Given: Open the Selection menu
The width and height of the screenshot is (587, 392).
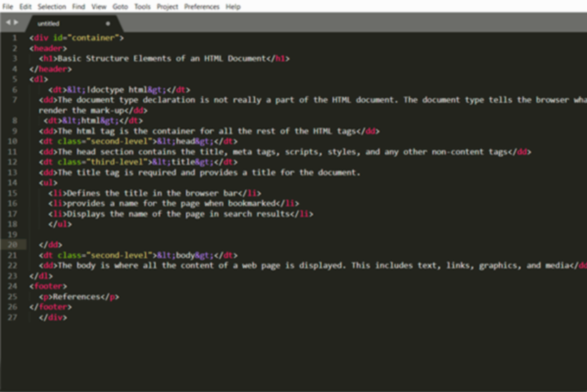Looking at the screenshot, I should point(51,6).
